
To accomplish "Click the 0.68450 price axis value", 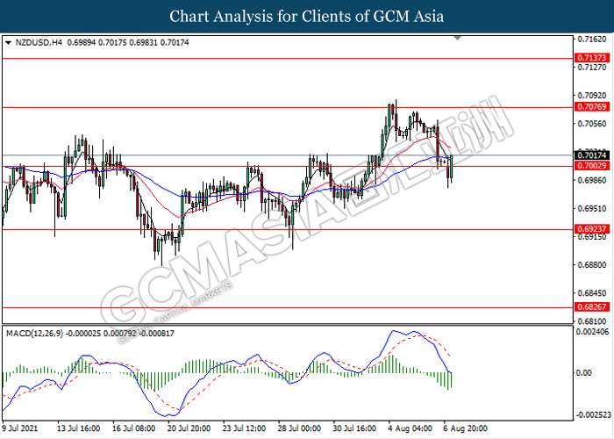I will (592, 293).
